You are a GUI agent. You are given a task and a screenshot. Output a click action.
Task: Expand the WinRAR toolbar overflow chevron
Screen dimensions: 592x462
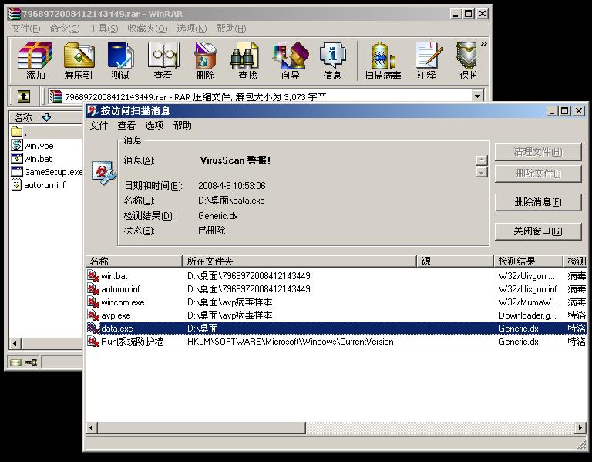point(483,44)
